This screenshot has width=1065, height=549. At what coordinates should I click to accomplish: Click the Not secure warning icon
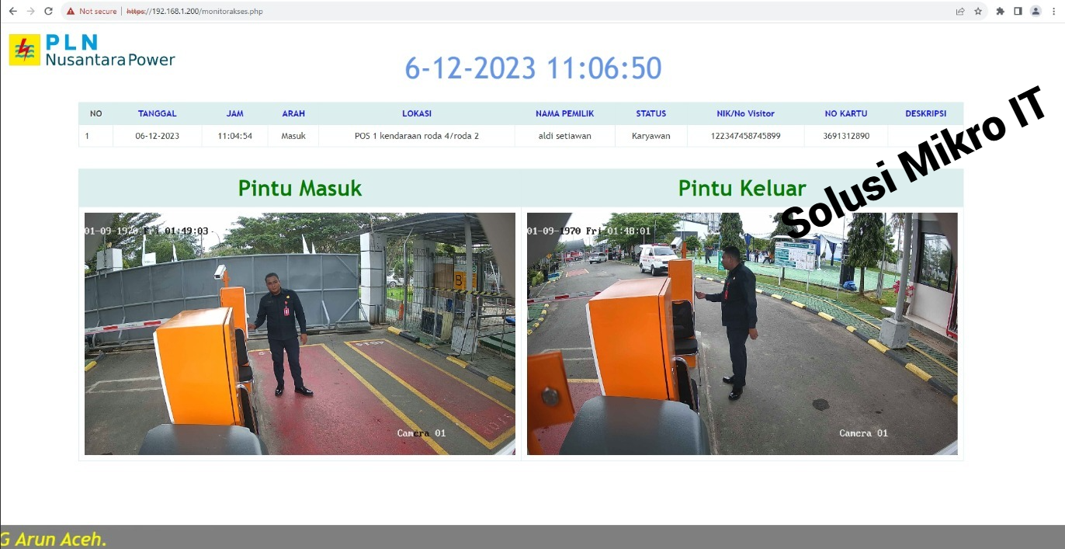click(x=71, y=12)
